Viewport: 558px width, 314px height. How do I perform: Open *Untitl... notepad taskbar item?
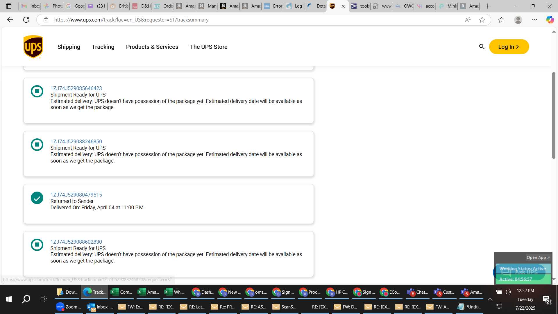470,307
